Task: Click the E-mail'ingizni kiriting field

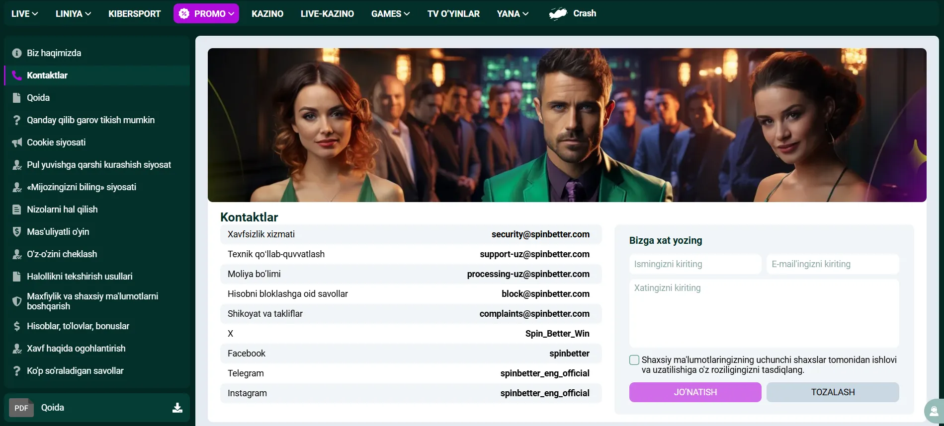Action: [833, 264]
